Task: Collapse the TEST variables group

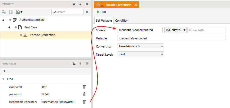Action: [x=4, y=79]
